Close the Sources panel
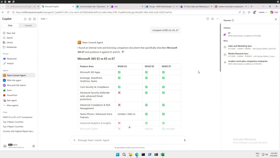The width and height of the screenshot is (280, 158). (x=276, y=19)
